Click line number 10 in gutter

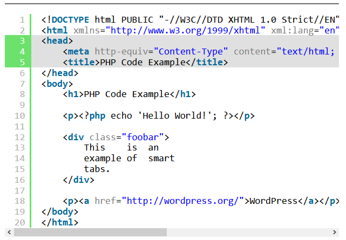[x=20, y=116]
